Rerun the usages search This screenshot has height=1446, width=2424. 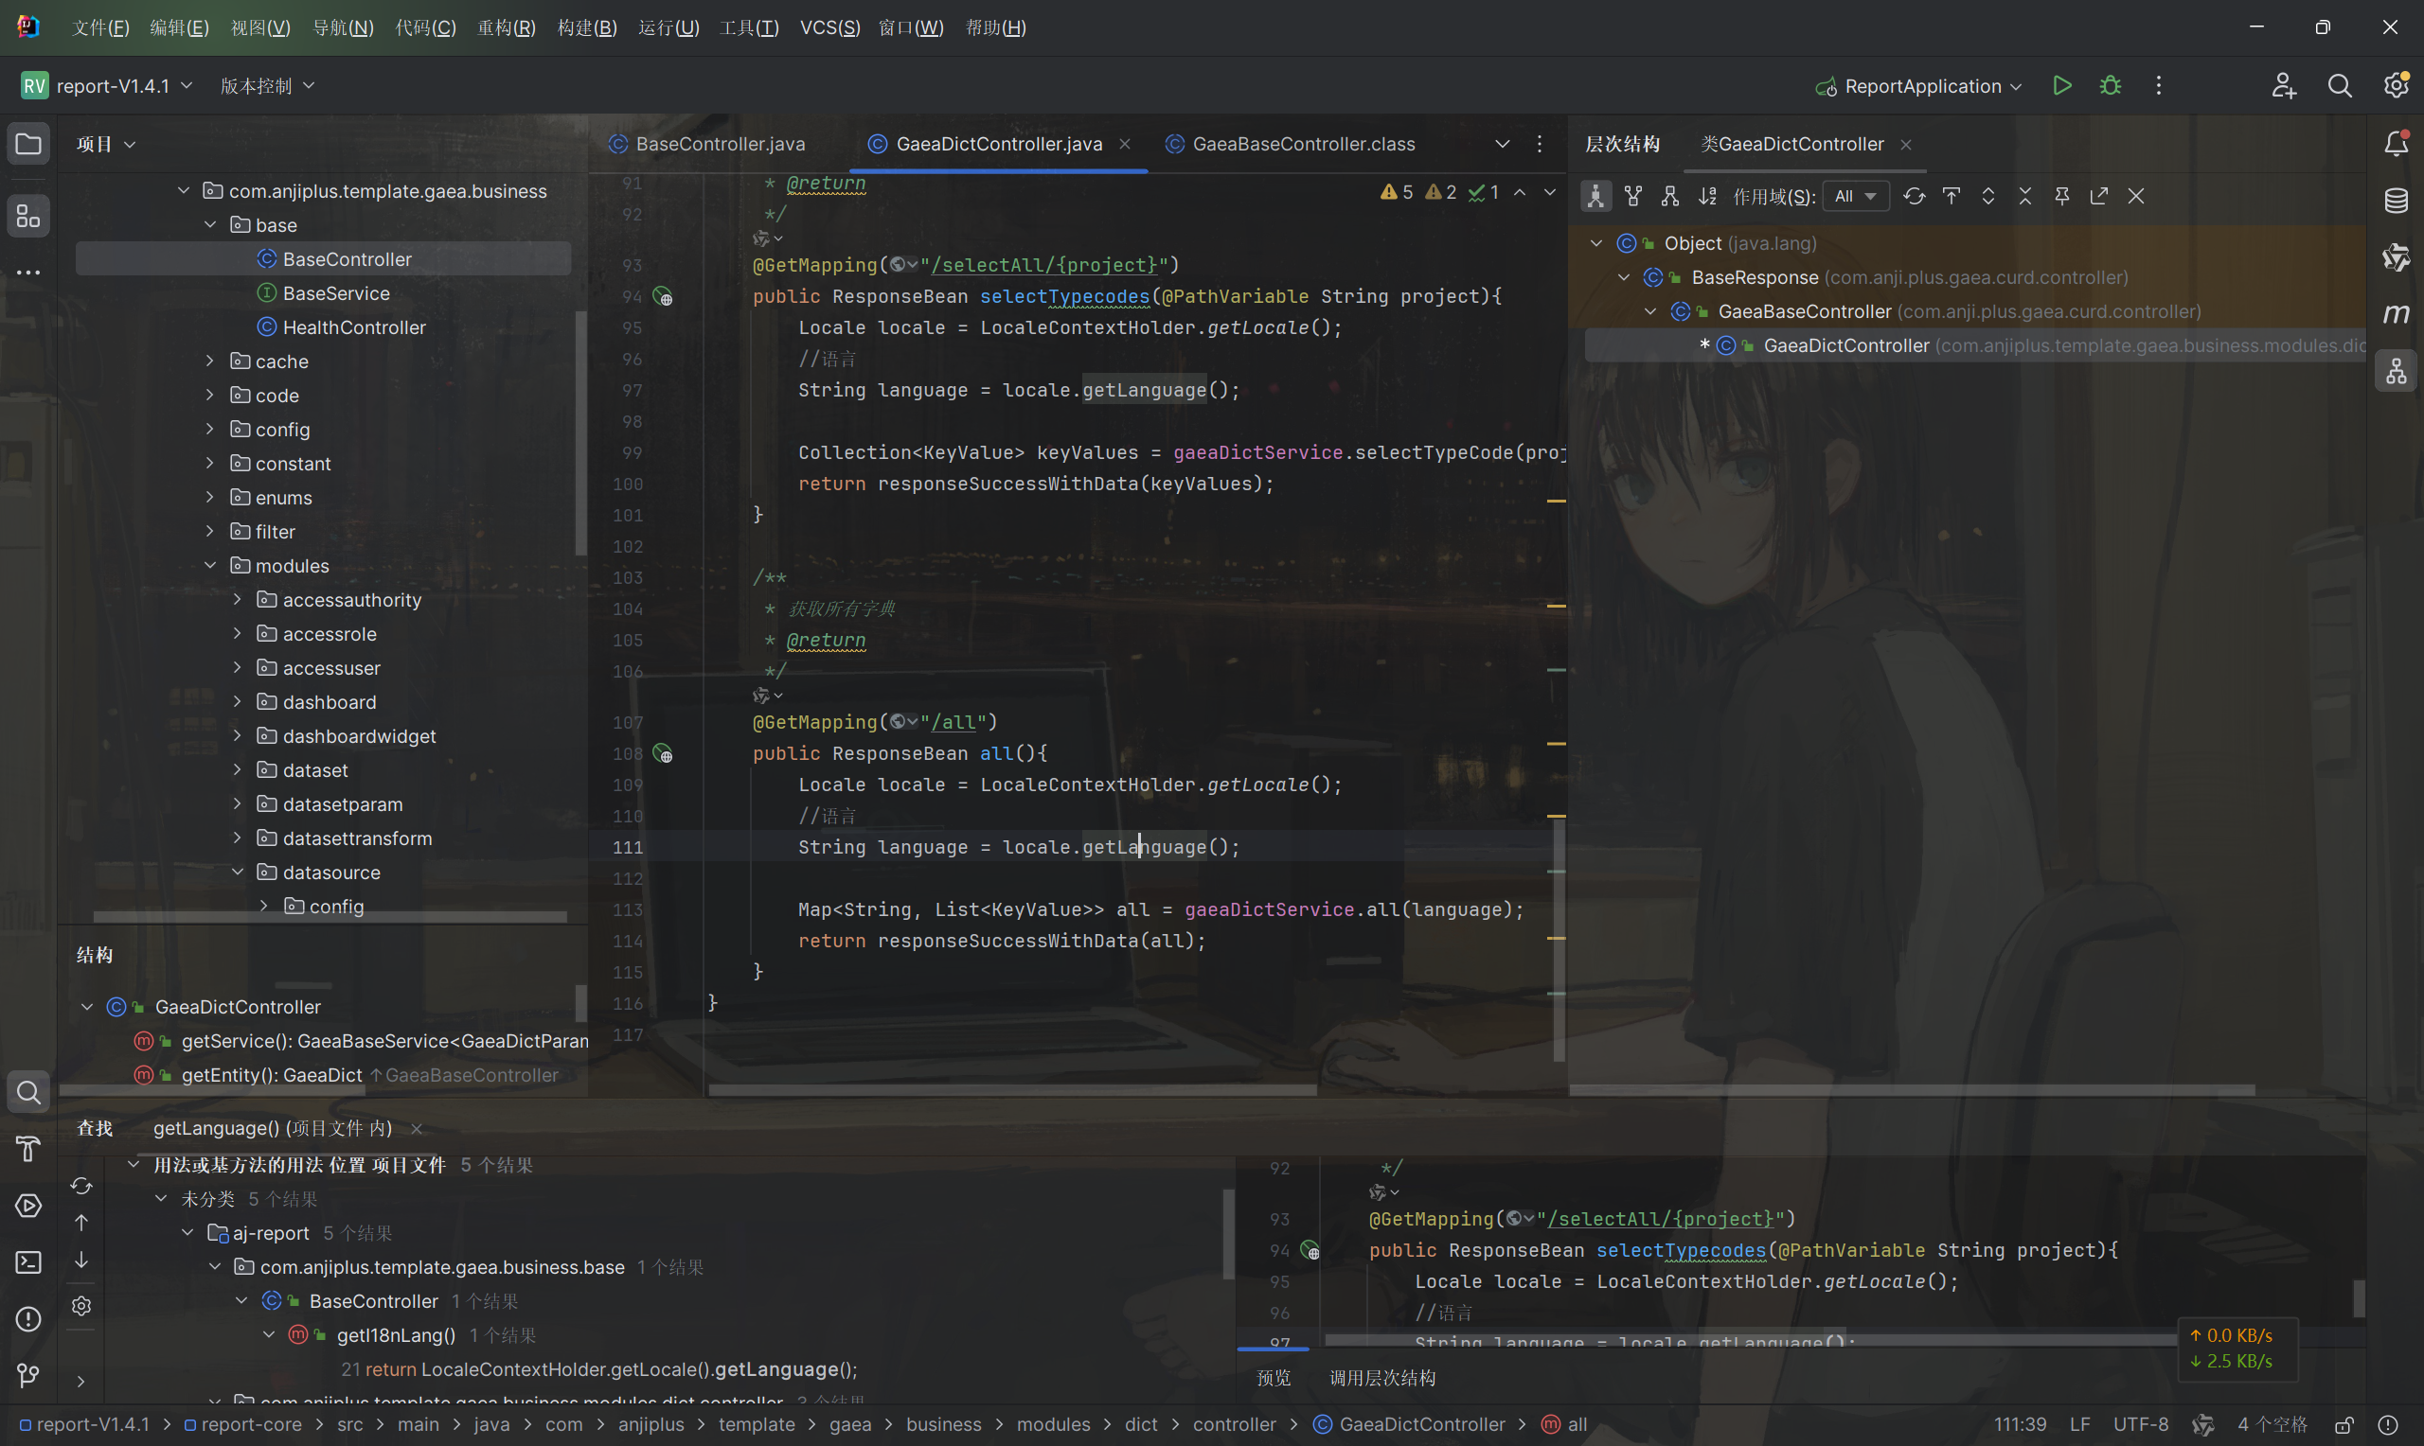[x=80, y=1186]
